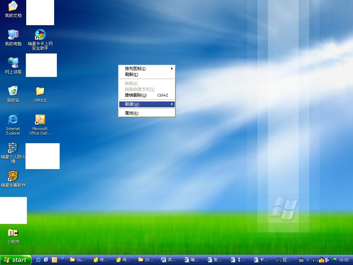Image resolution: width=353 pixels, height=265 pixels.
Task: Open the 我的文档 desktop icon
Action: (x=13, y=9)
